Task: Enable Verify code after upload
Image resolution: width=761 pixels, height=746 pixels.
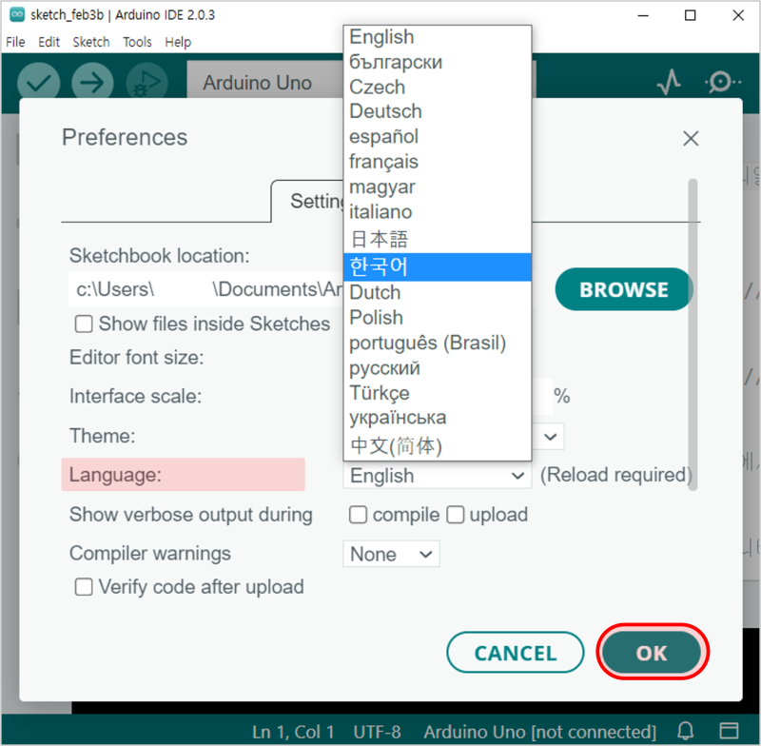Action: pyautogui.click(x=84, y=587)
